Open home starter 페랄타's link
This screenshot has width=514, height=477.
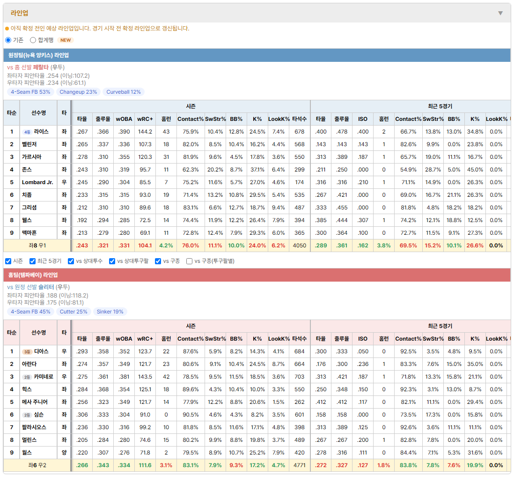pyautogui.click(x=41, y=67)
